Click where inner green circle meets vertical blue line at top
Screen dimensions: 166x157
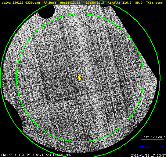click(86, 14)
